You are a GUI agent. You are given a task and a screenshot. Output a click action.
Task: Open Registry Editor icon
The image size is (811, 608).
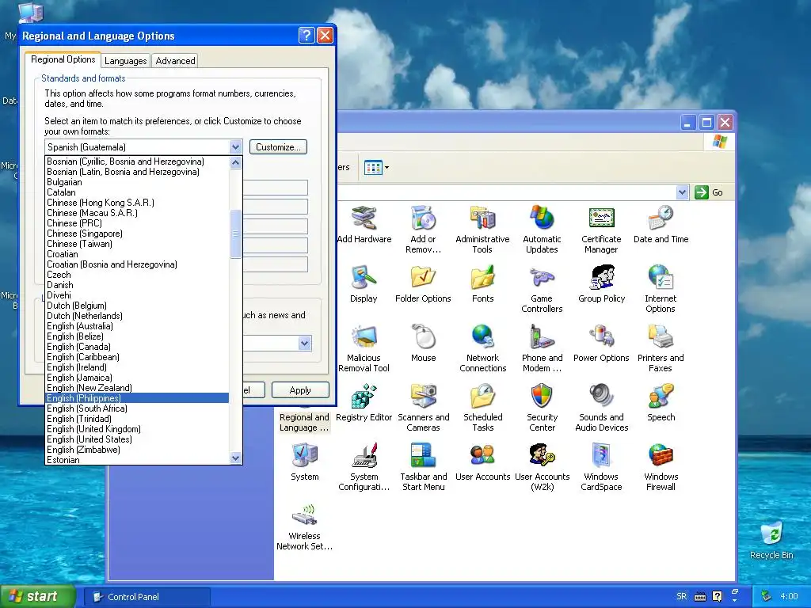(364, 403)
